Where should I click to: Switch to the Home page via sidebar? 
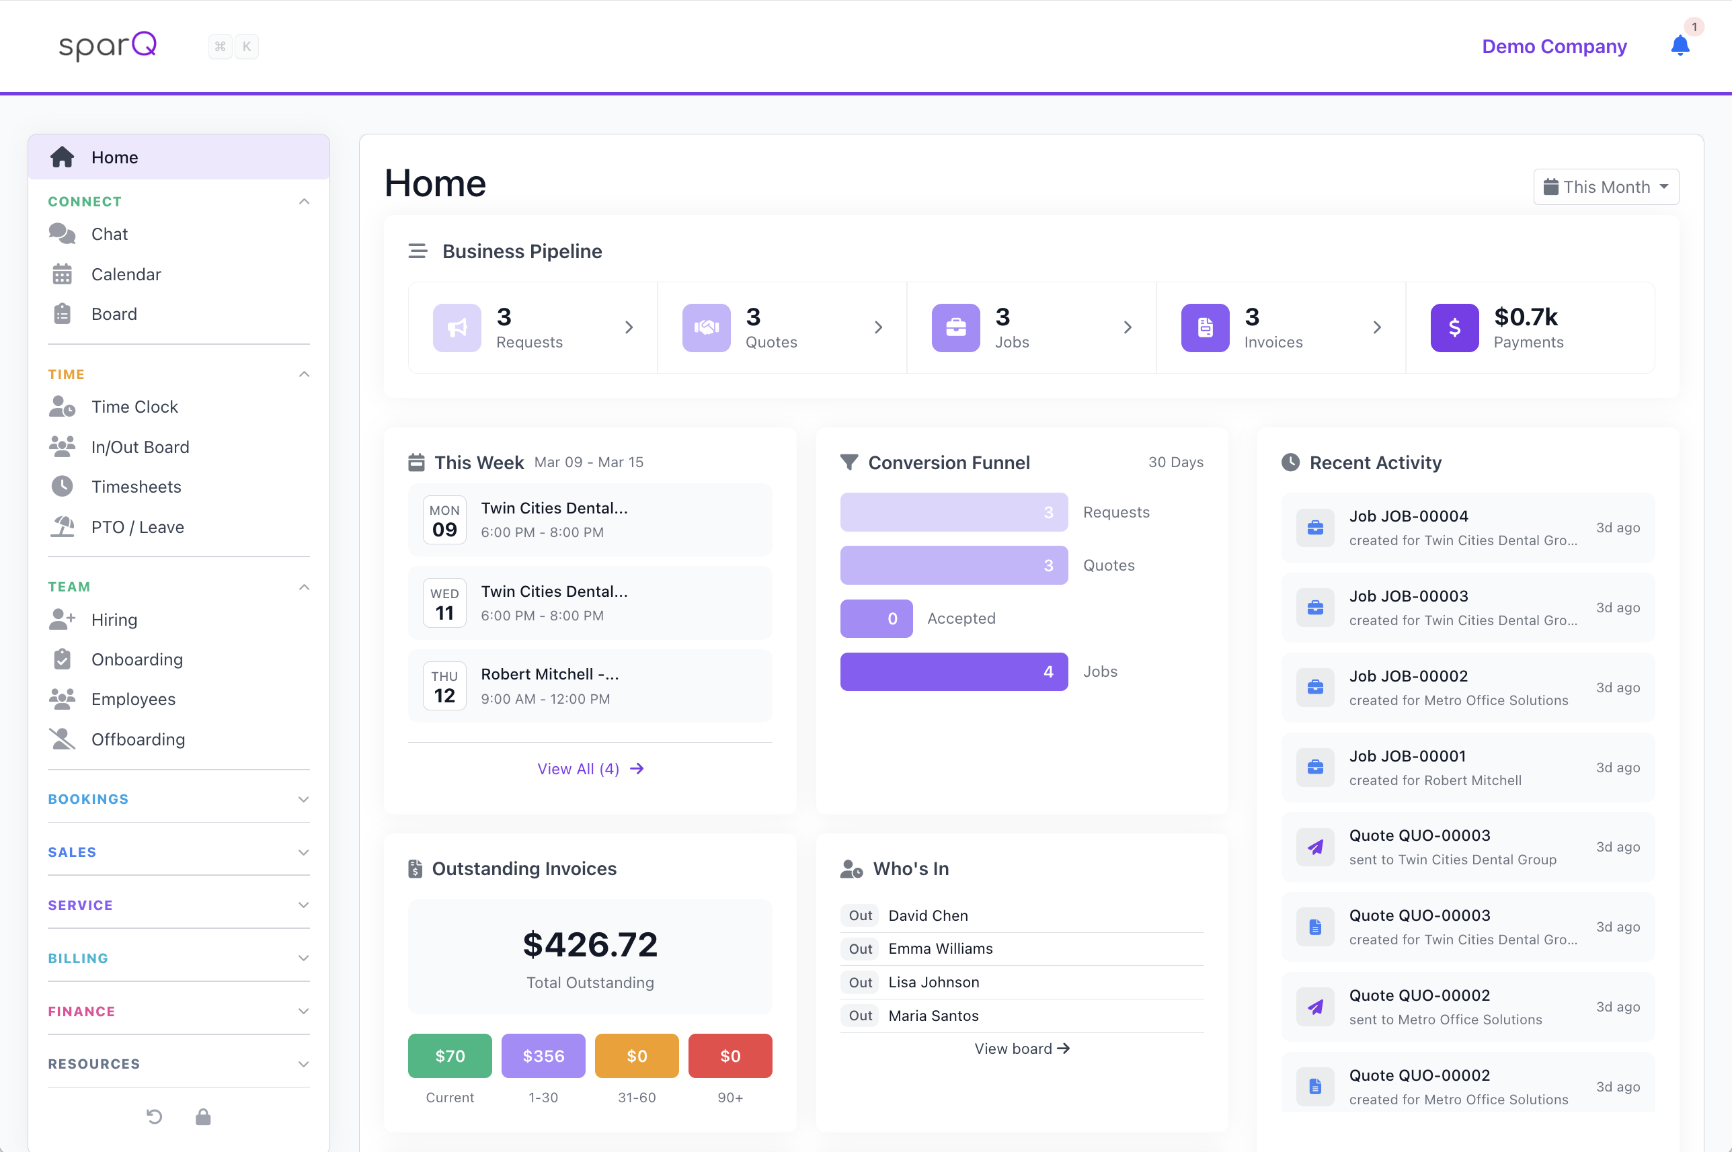(114, 157)
